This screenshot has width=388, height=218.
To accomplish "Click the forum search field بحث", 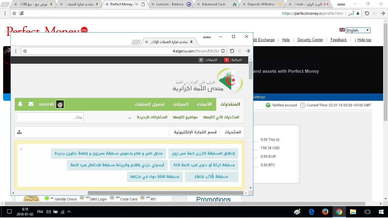I will (50, 117).
